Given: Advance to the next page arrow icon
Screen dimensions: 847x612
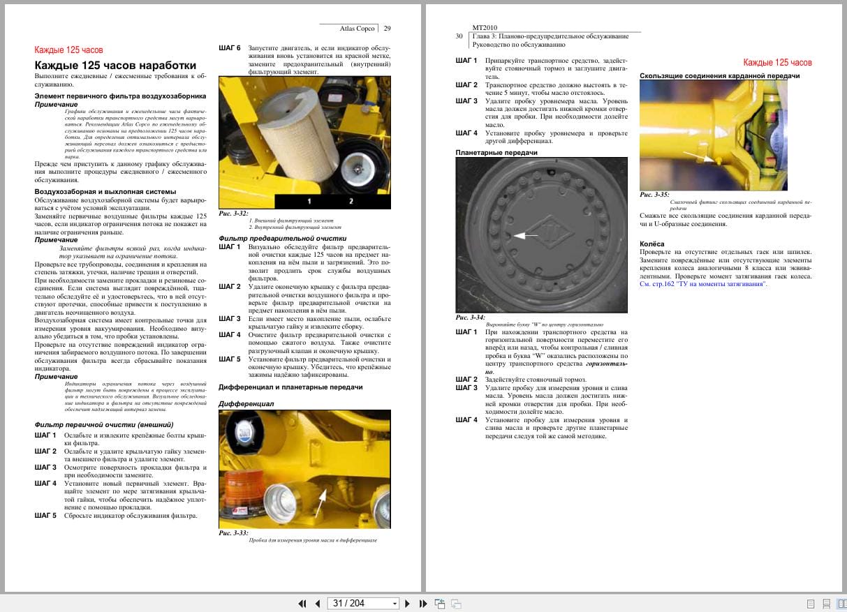Looking at the screenshot, I should [x=408, y=603].
